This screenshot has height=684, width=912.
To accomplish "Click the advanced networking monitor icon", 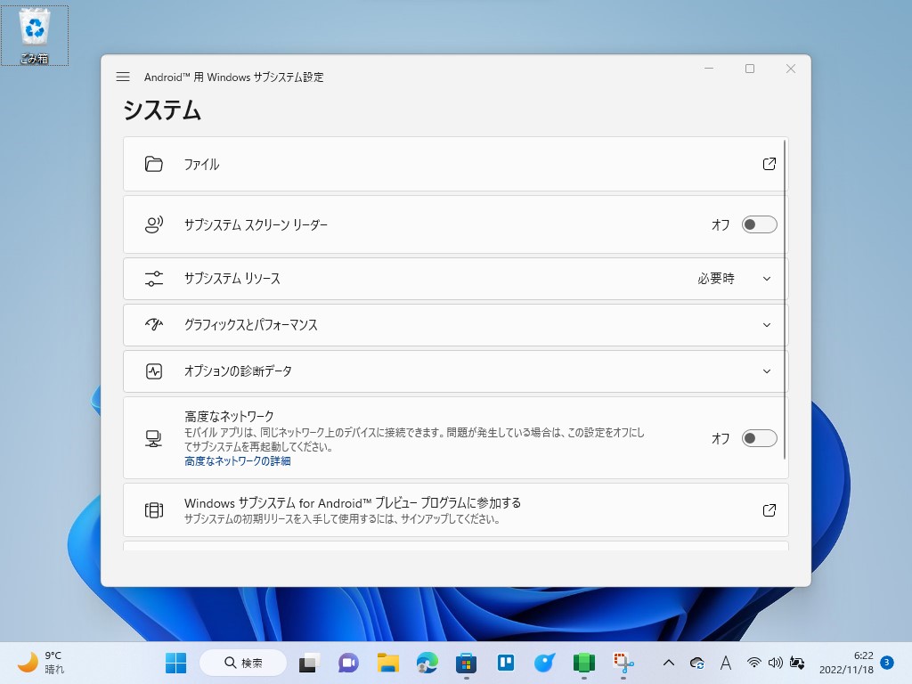I will click(x=154, y=437).
